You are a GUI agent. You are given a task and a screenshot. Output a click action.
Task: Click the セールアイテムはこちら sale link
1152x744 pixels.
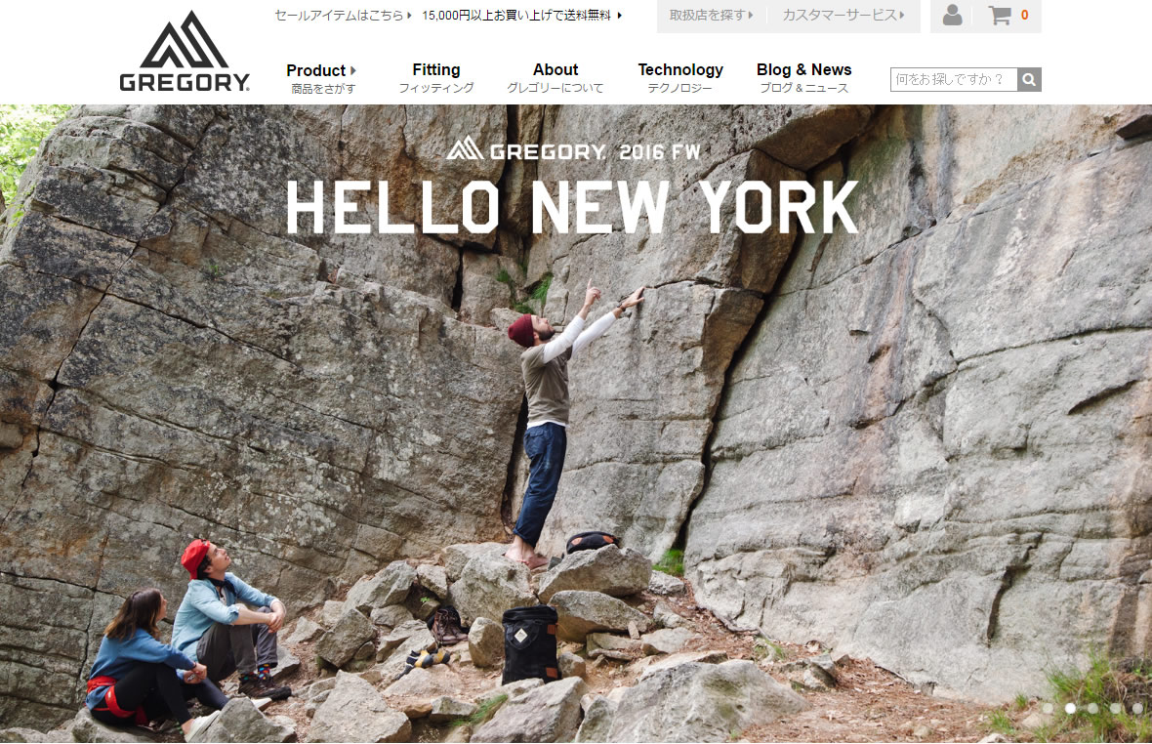pyautogui.click(x=343, y=16)
